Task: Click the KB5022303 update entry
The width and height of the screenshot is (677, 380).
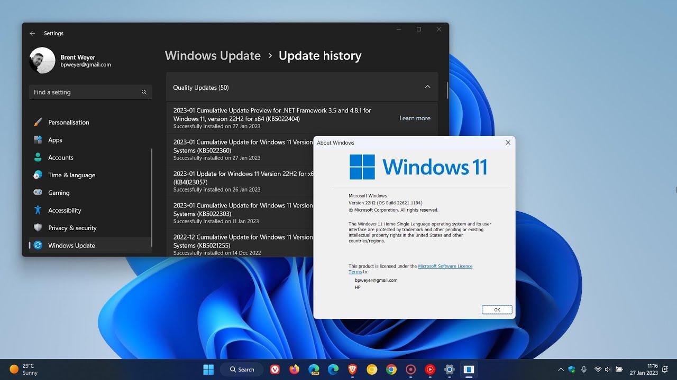Action: click(x=243, y=213)
